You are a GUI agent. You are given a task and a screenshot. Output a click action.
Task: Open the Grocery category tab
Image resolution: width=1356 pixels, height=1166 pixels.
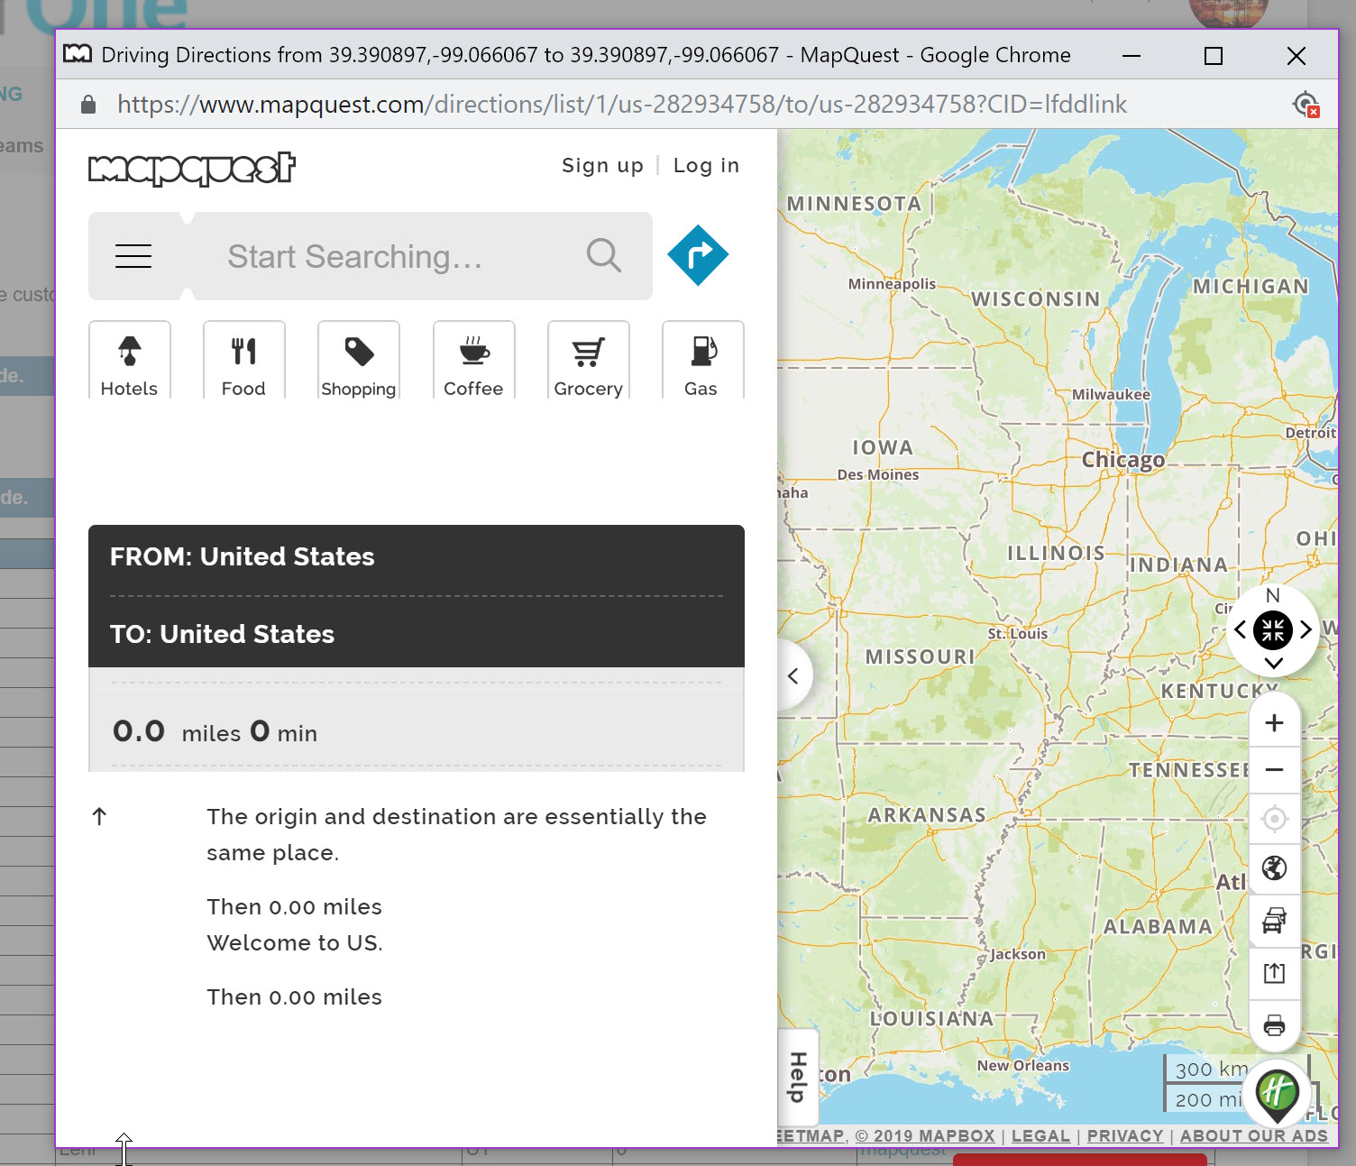coord(588,361)
